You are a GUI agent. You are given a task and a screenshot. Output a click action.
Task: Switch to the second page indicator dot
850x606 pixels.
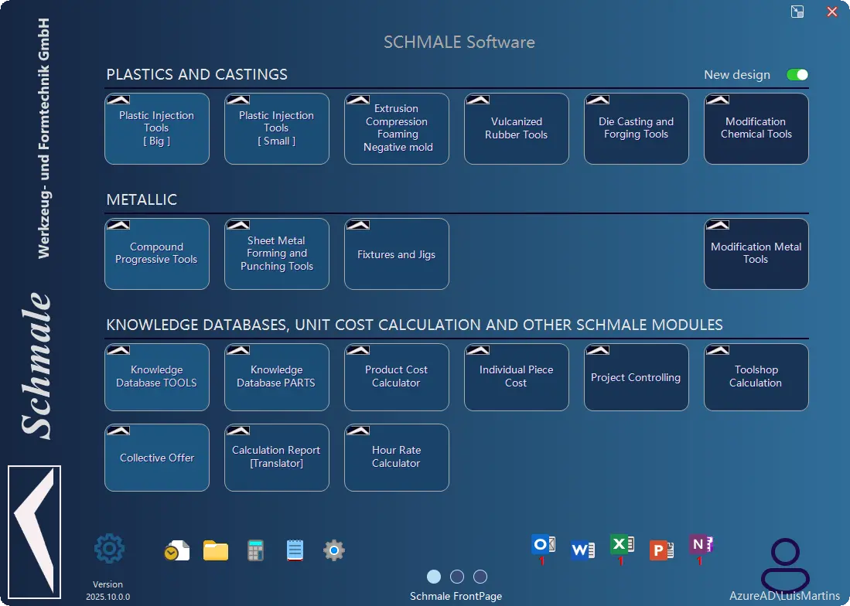click(457, 577)
